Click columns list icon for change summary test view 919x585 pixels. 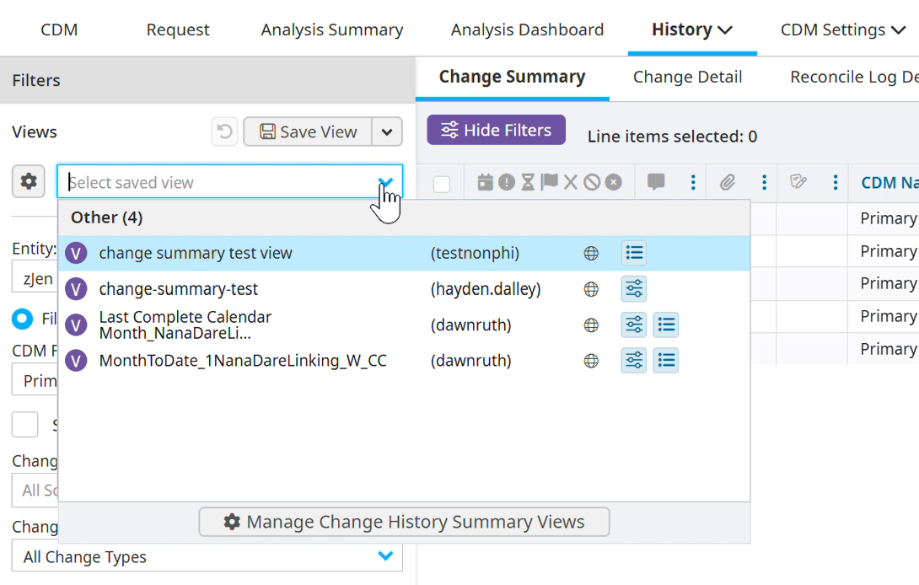(634, 253)
